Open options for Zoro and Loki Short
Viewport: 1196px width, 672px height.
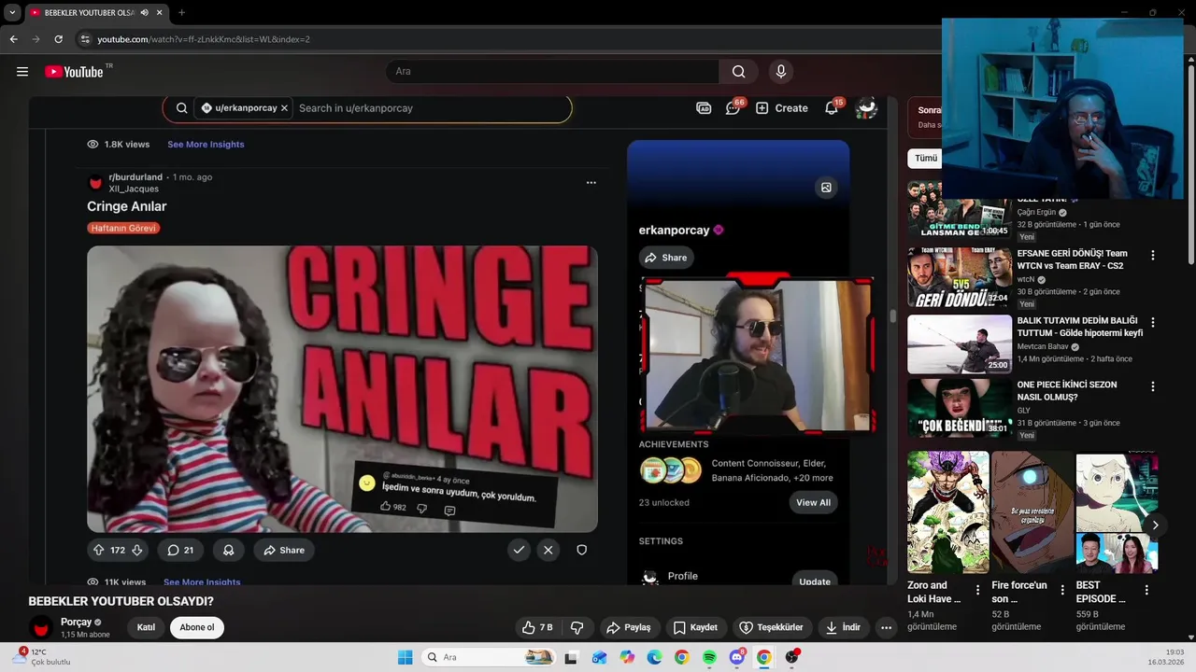(978, 590)
